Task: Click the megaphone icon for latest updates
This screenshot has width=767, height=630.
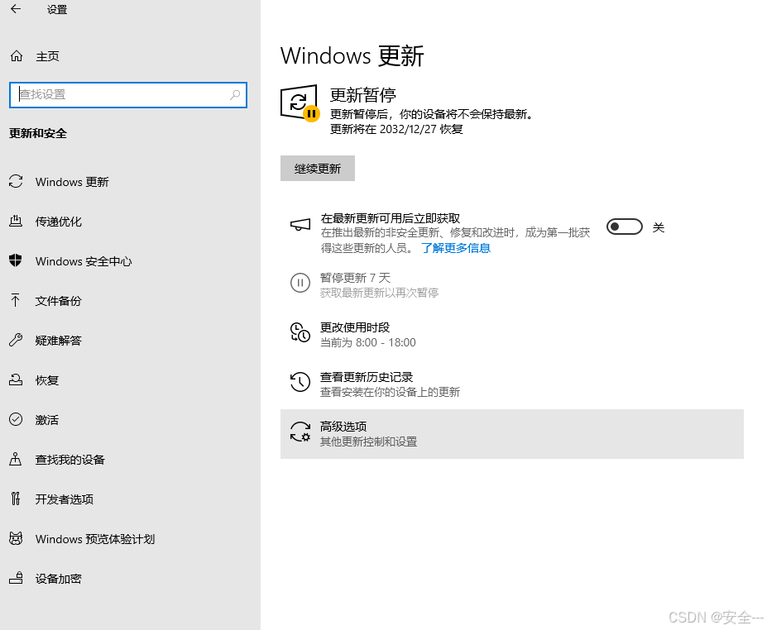Action: [x=300, y=225]
